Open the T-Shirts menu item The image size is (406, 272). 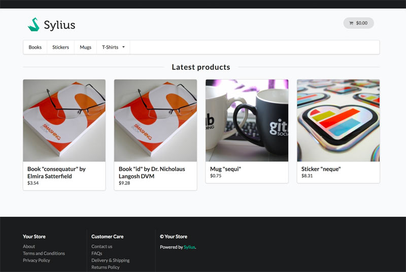(x=110, y=48)
